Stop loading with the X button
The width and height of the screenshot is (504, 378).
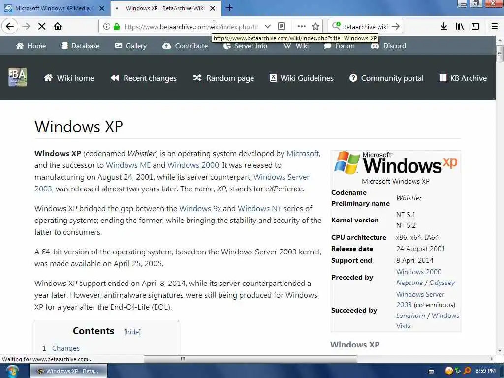coord(42,27)
